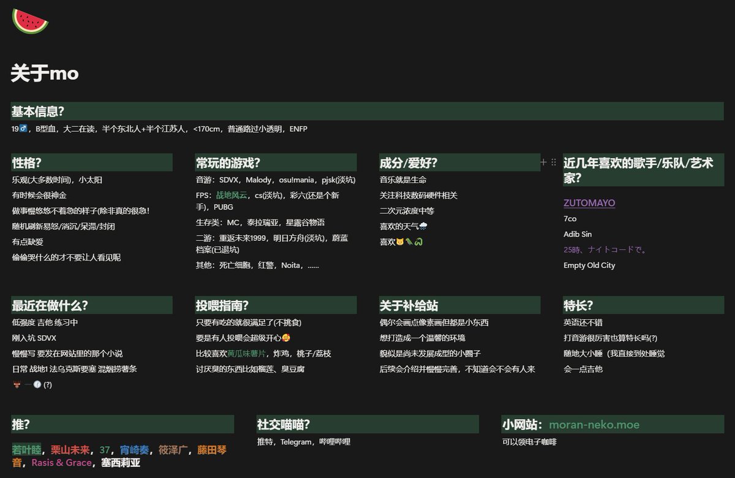Click the text Empty Old City
Screen dimensions: 735x478
pyautogui.click(x=589, y=265)
